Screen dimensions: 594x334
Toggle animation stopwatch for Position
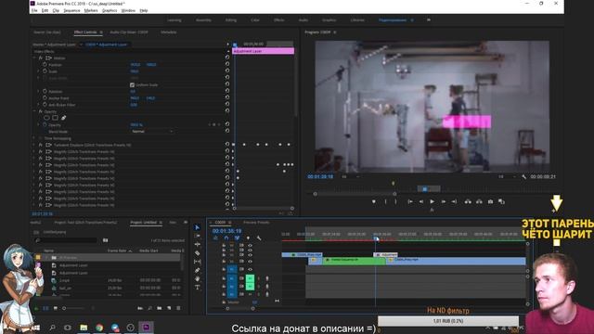pos(45,65)
